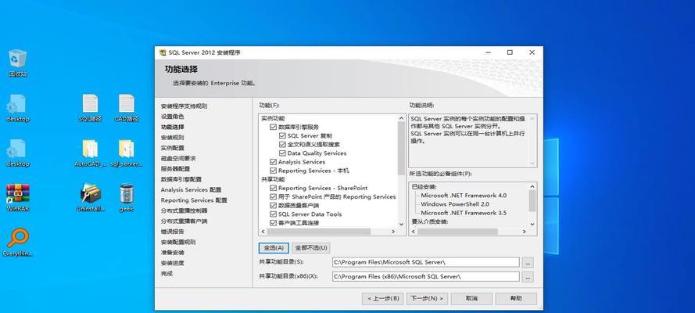The height and width of the screenshot is (313, 695).
Task: Uncheck the SQL Server 复制 feature
Action: (282, 135)
